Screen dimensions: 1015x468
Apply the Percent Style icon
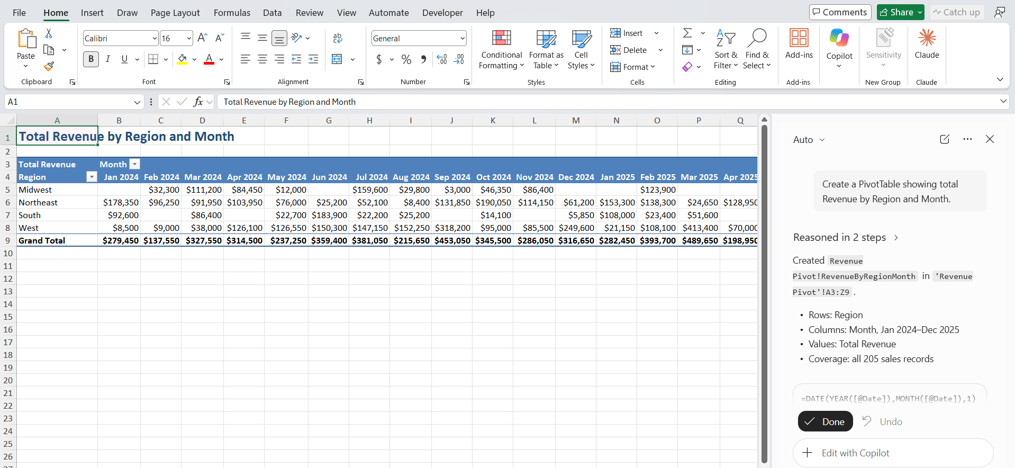point(406,59)
